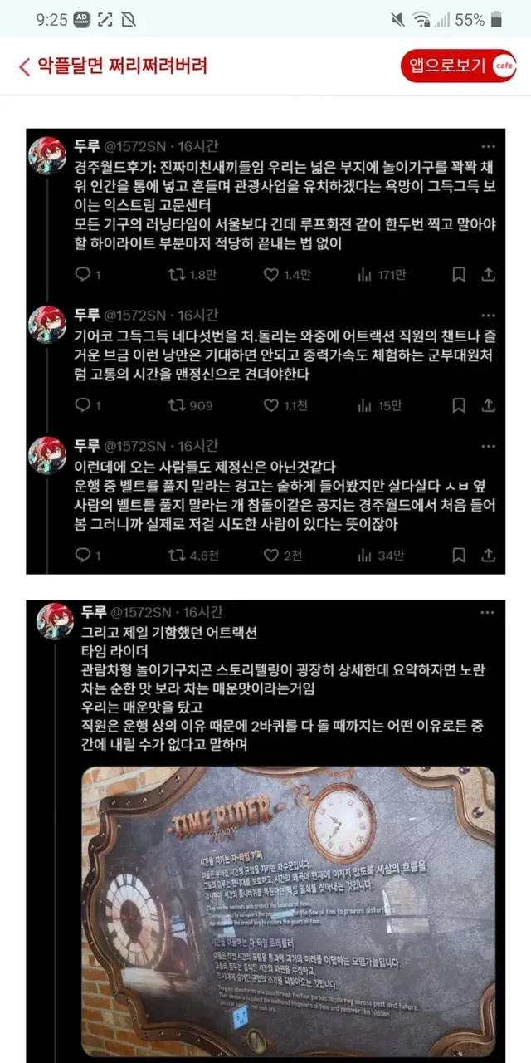This screenshot has width=531, height=1063.
Task: Share the first tweet via share icon
Action: 489,274
